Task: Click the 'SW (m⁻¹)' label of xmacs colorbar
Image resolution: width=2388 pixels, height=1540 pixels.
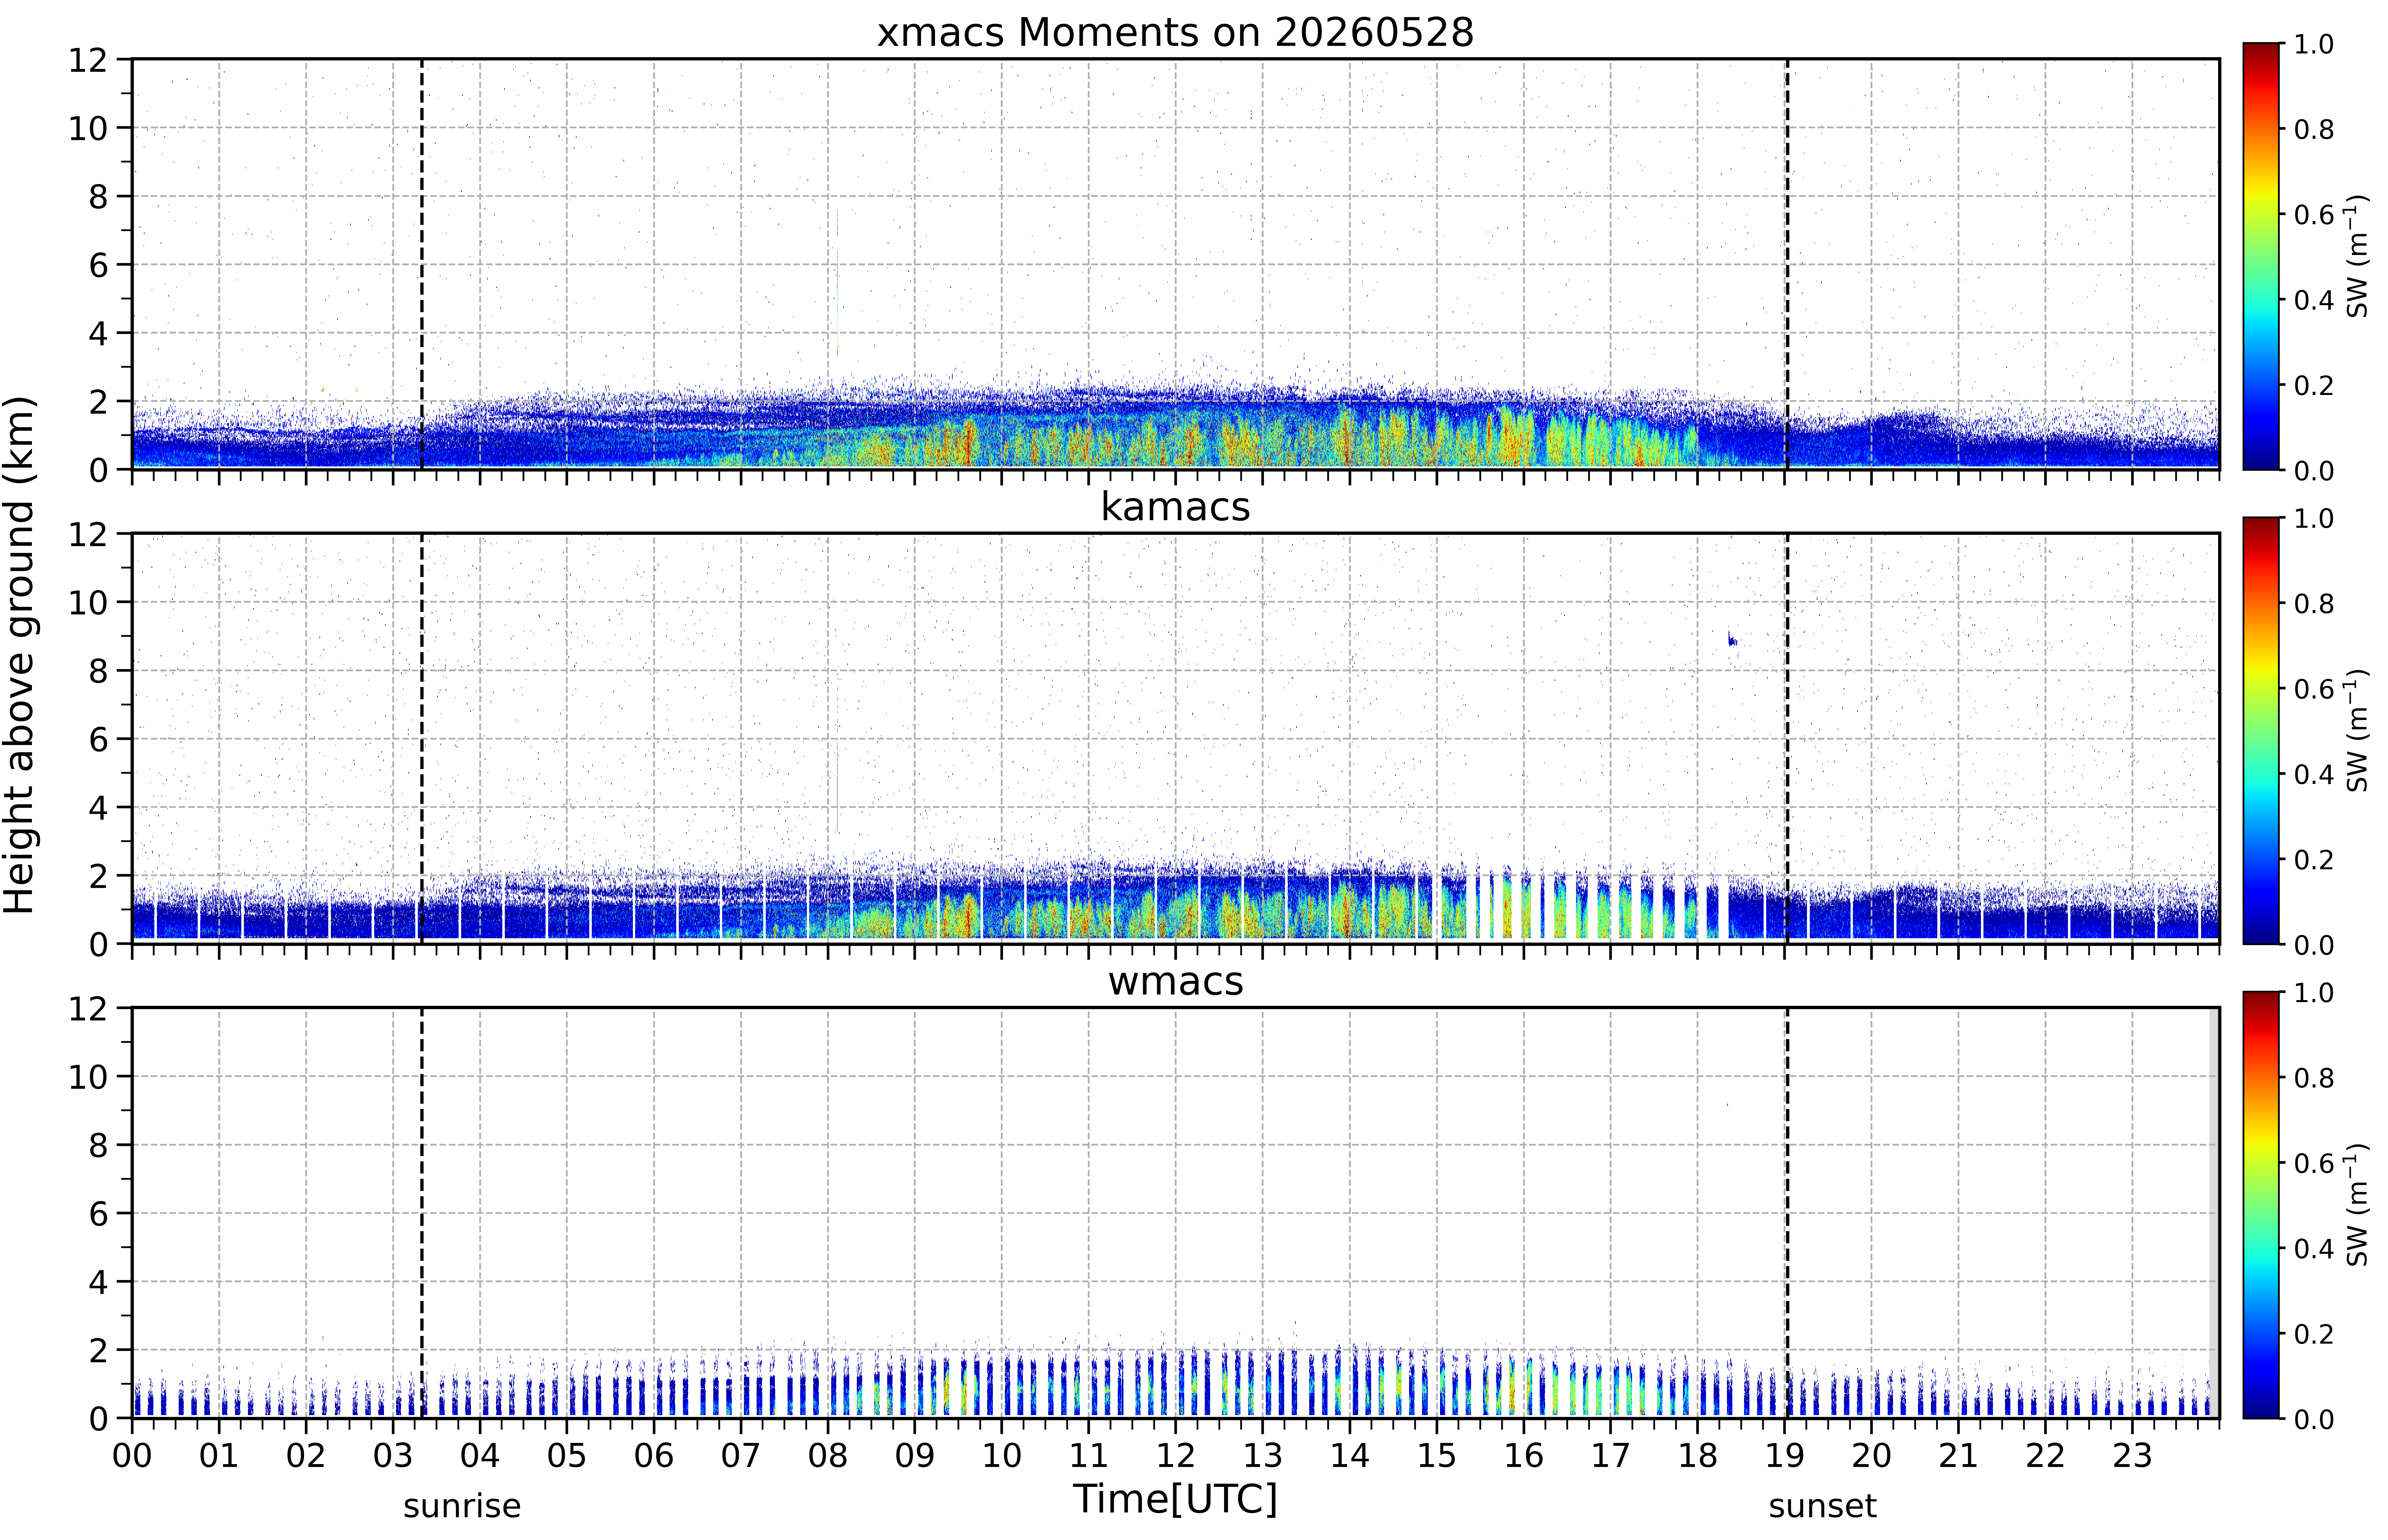Action: (2358, 256)
